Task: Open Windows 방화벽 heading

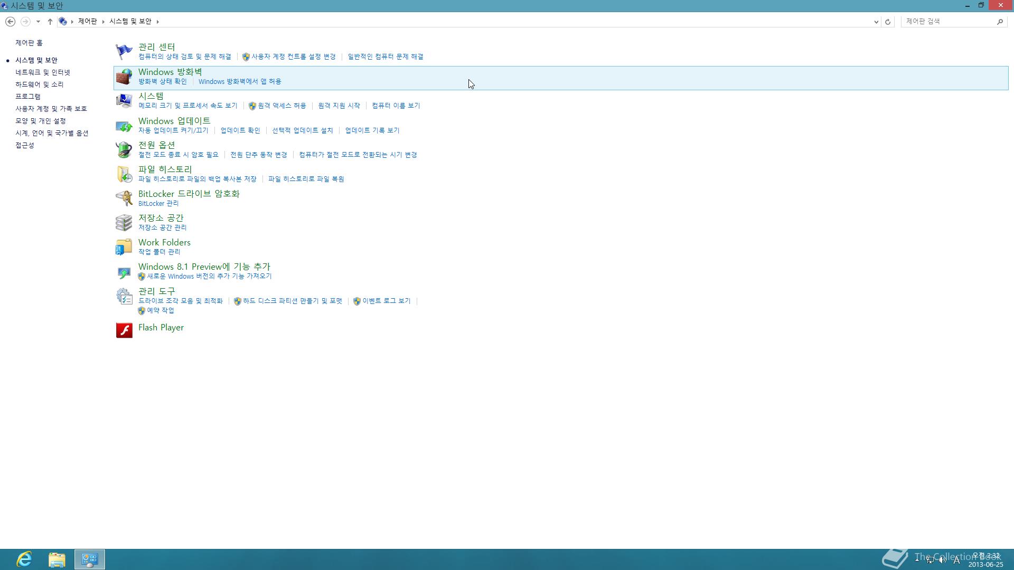Action: (x=170, y=72)
